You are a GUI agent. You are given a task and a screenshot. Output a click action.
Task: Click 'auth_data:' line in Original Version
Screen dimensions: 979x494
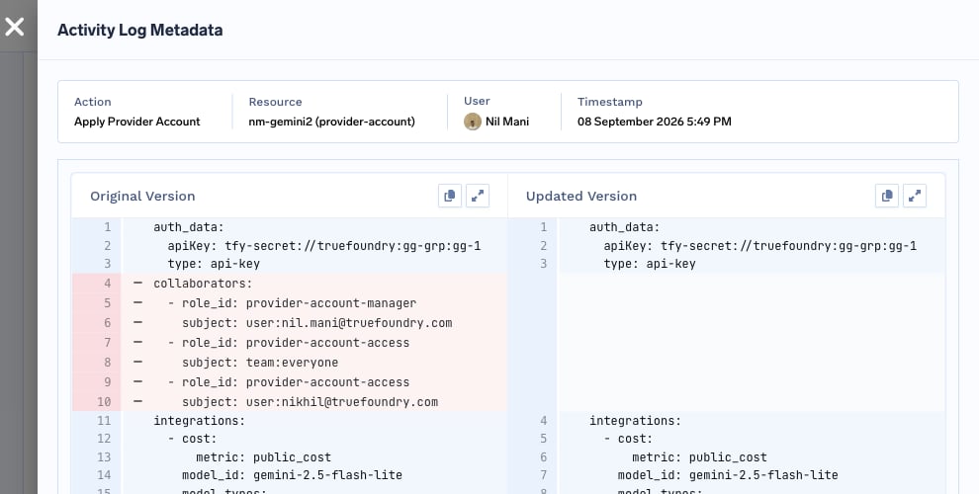click(x=189, y=227)
